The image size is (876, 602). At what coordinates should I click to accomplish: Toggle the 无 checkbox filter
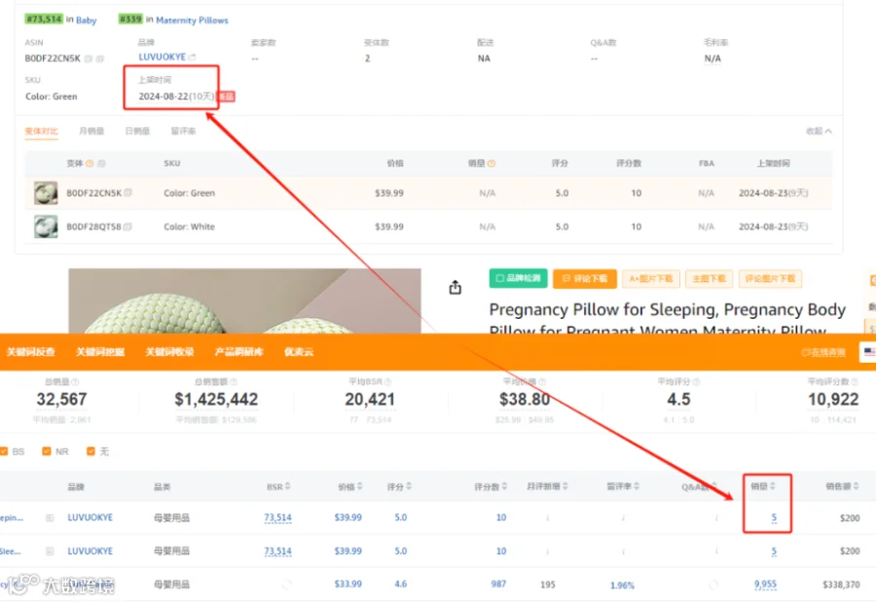(x=91, y=451)
